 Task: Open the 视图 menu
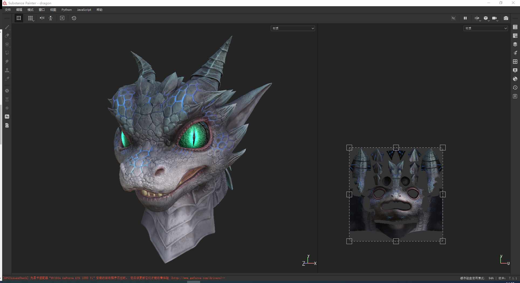(x=53, y=10)
